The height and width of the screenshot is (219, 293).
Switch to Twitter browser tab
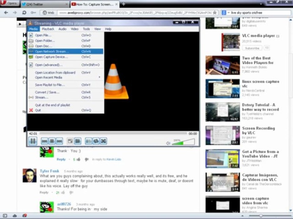[45, 4]
